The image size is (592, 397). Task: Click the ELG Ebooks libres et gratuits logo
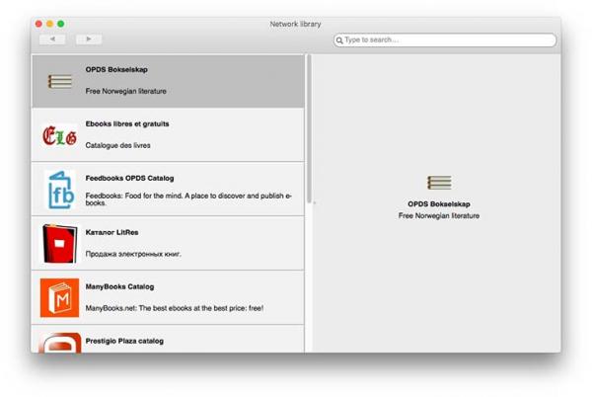click(x=59, y=135)
